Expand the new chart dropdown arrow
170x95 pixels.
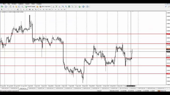pyautogui.click(x=3, y=7)
